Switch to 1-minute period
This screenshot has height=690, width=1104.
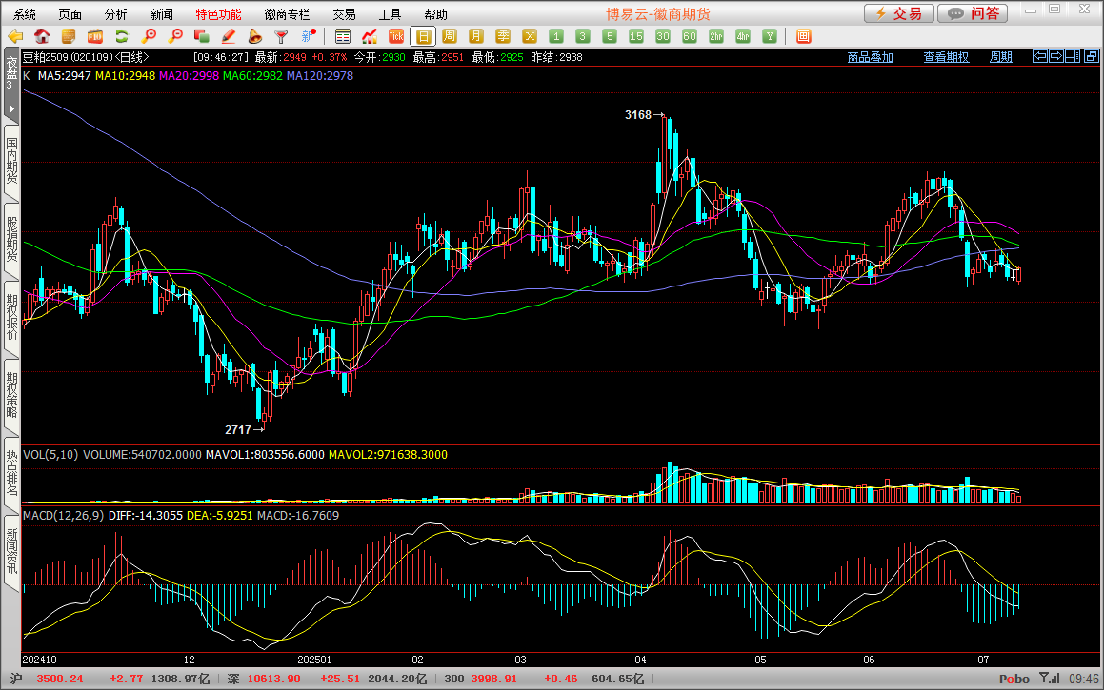pos(556,36)
